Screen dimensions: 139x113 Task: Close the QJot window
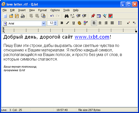pyautogui.click(x=135, y=4)
